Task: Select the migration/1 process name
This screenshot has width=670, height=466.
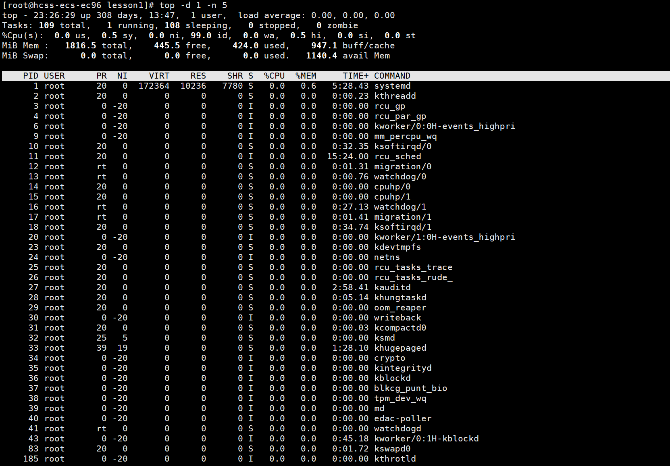Action: pyautogui.click(x=403, y=217)
